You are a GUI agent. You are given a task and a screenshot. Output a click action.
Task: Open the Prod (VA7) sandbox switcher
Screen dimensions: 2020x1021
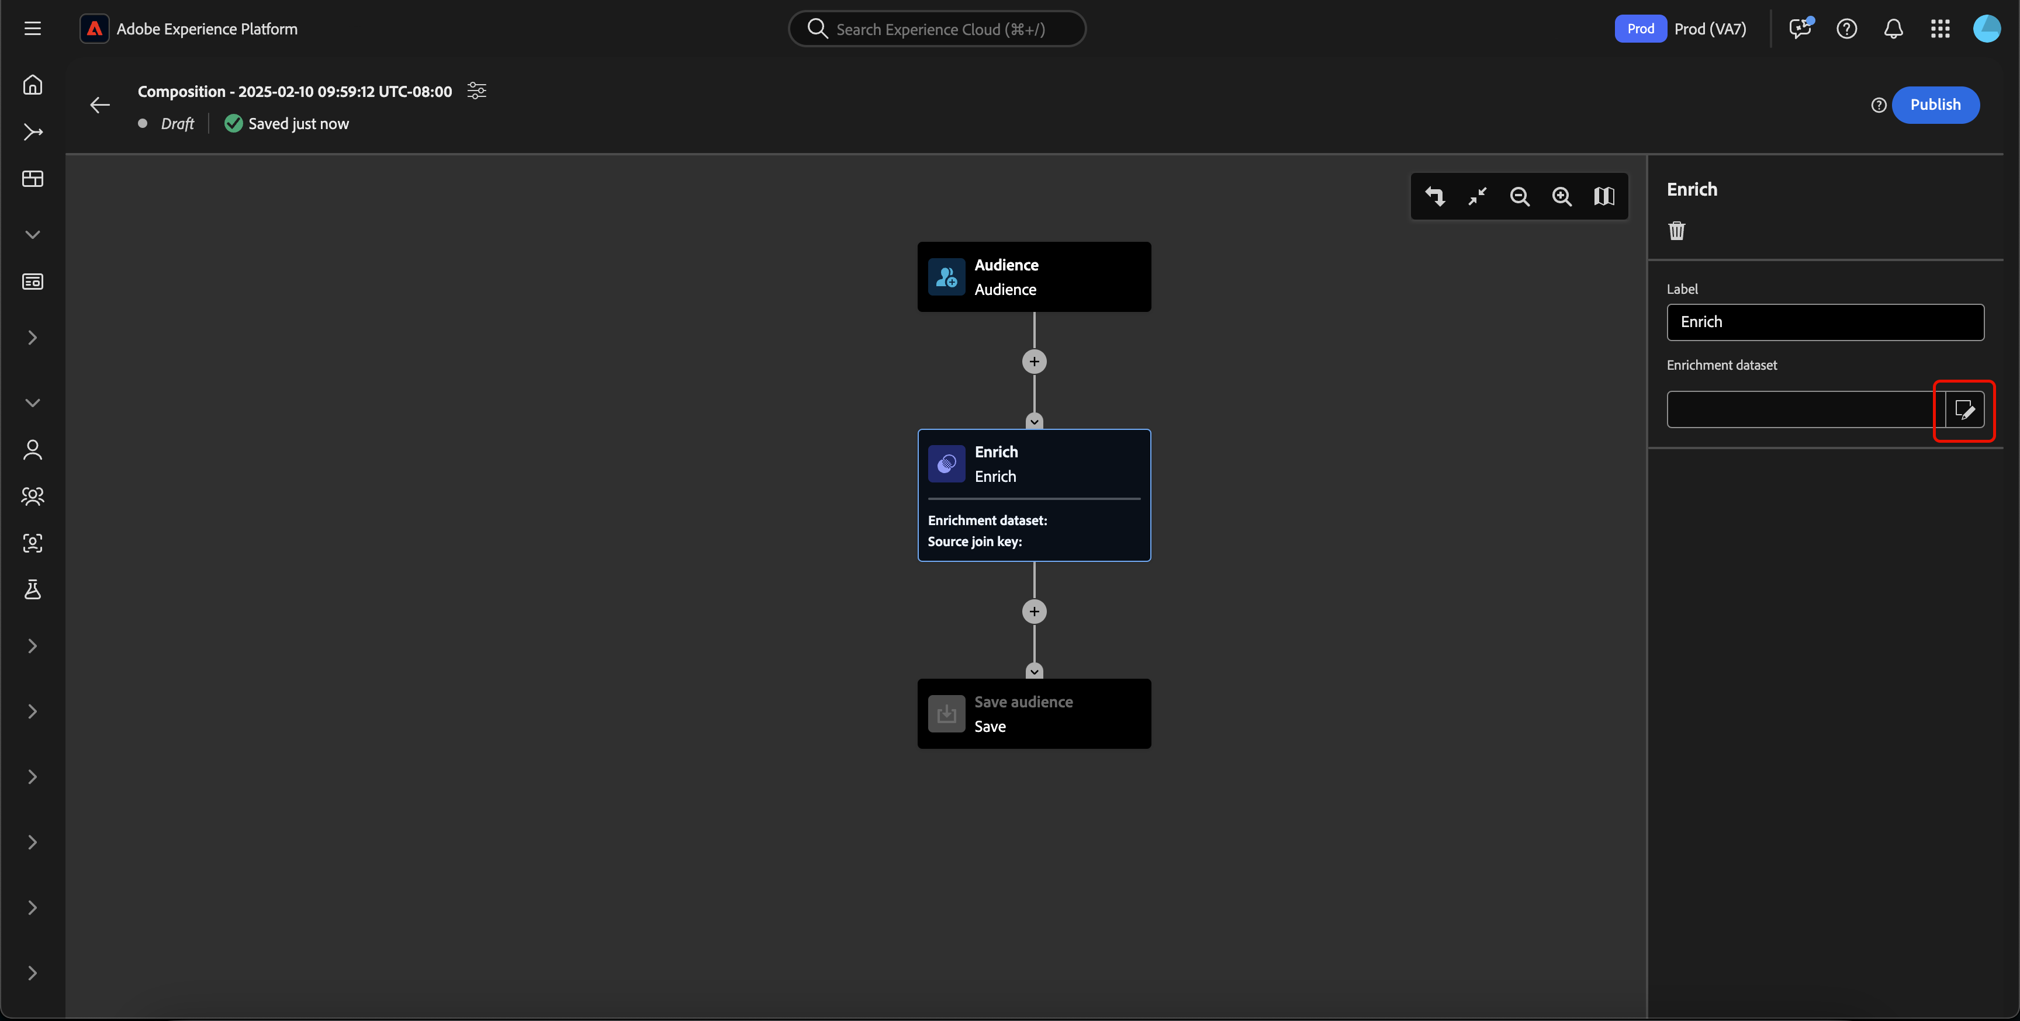(1680, 29)
